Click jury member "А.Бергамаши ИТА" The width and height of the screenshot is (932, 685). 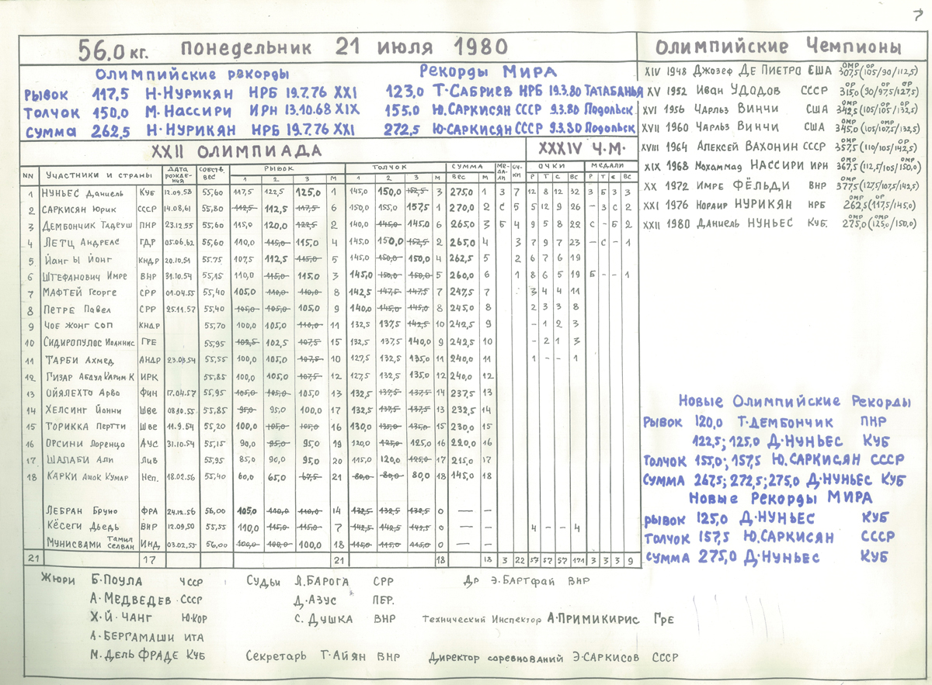point(148,637)
